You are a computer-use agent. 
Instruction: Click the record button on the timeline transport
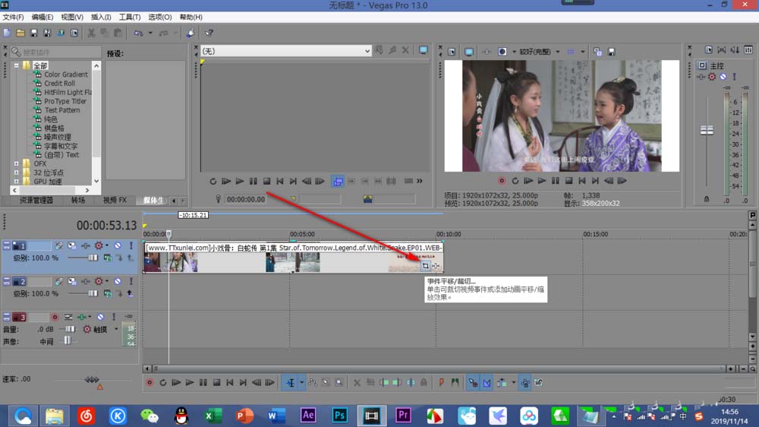[149, 383]
